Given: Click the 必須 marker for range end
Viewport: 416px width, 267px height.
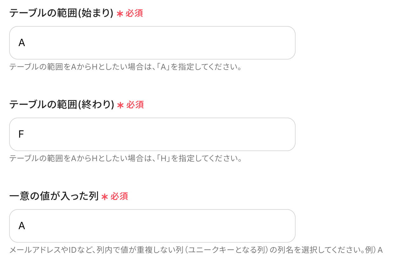Looking at the screenshot, I should 135,105.
